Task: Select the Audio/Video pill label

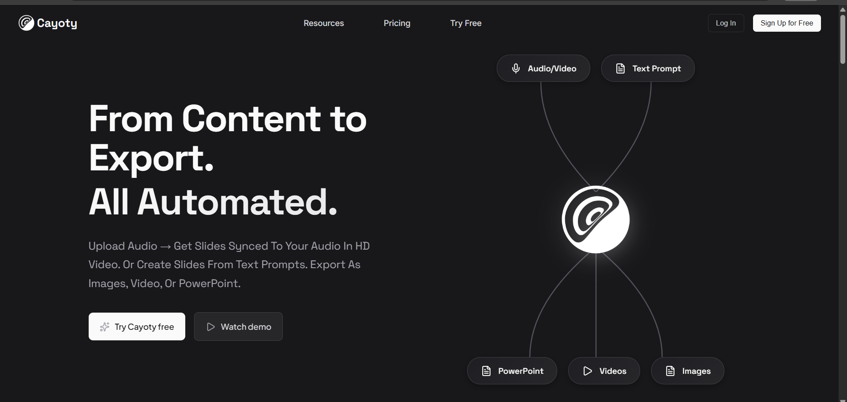Action: (552, 69)
